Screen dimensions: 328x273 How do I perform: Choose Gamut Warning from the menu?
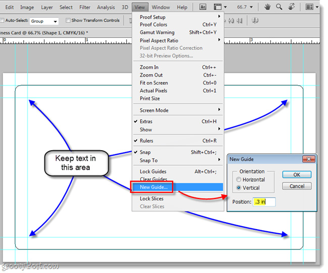pos(178,32)
